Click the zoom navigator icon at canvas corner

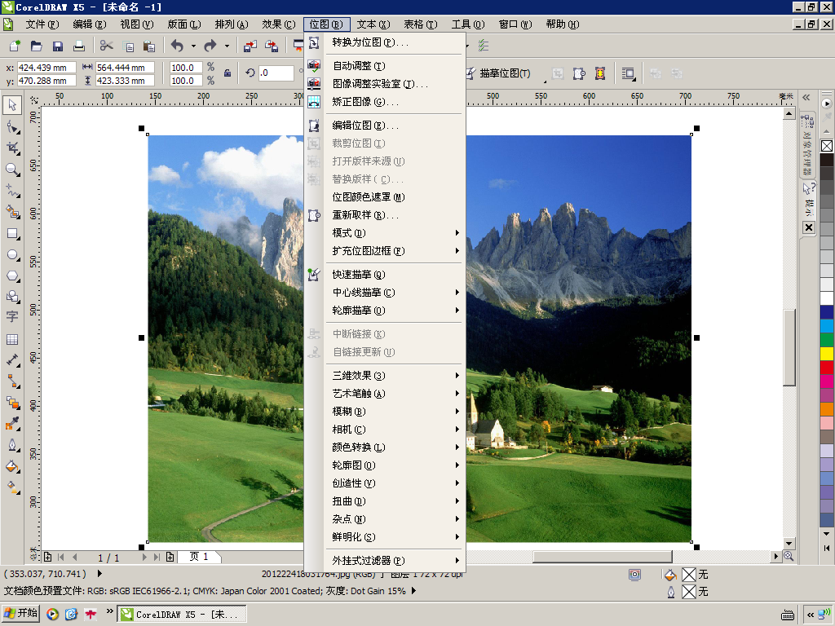789,556
